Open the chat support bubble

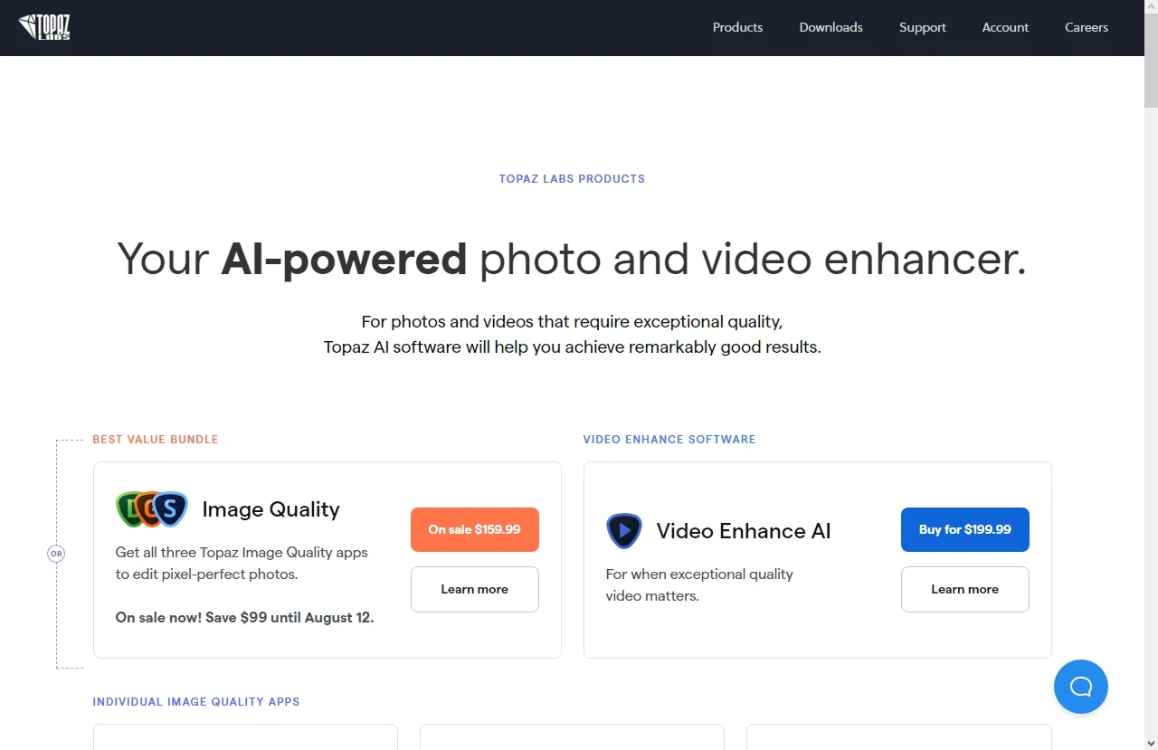point(1080,687)
